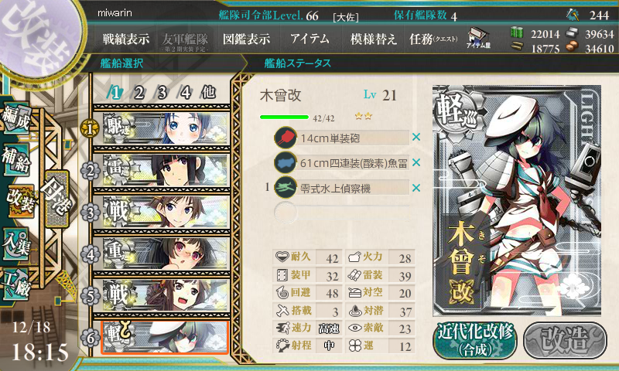
Task: Select the heavy cruiser in slot 4
Action: click(x=162, y=254)
